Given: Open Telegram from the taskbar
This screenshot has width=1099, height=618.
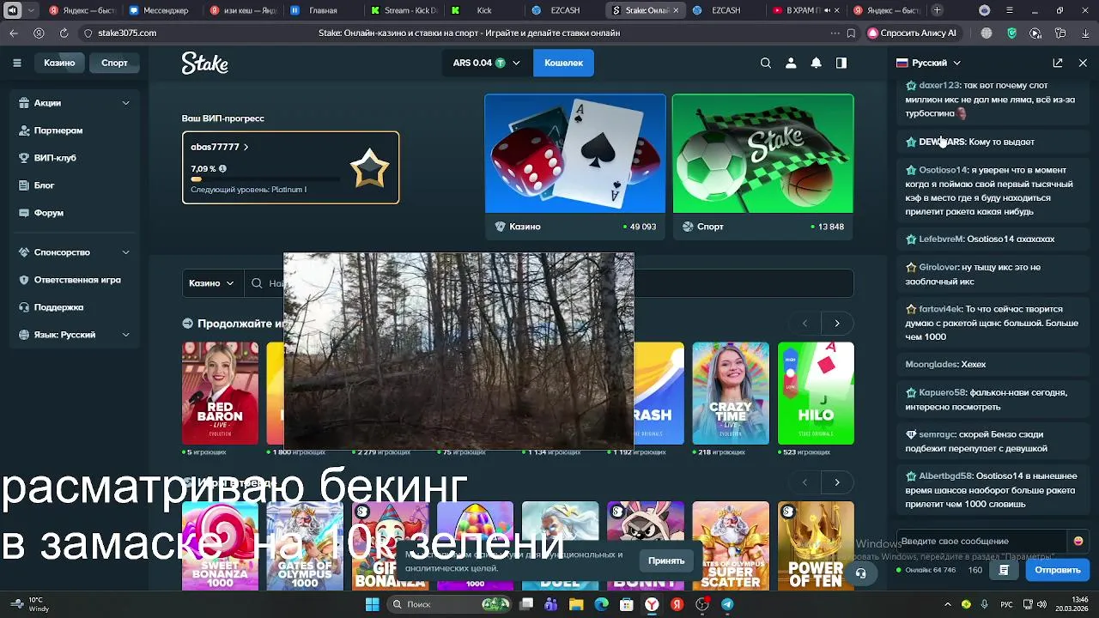Looking at the screenshot, I should tap(727, 604).
